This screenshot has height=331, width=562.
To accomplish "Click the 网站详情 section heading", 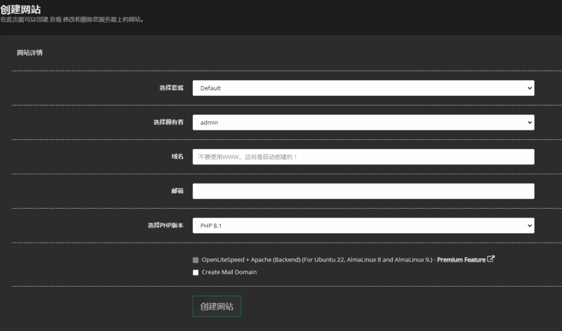I will click(30, 53).
